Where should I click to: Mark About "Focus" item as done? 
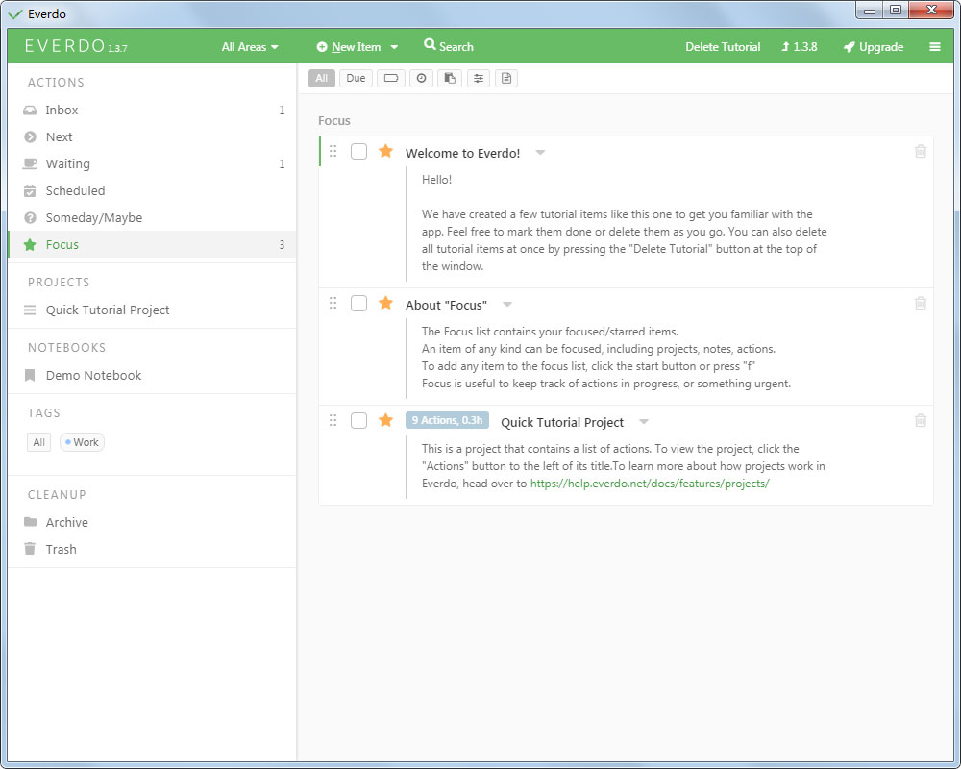coord(358,304)
